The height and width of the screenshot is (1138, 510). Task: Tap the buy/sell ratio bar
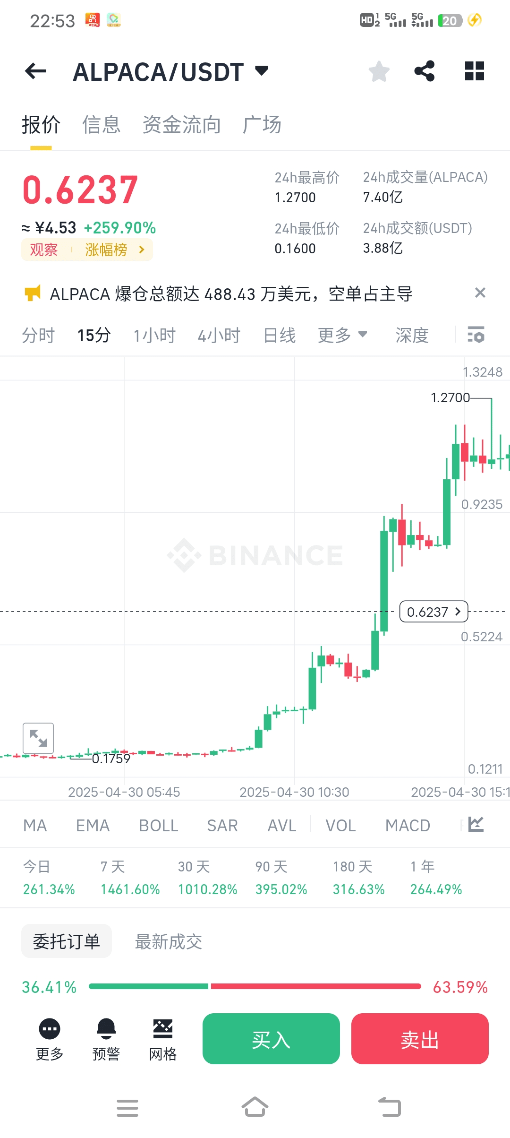(255, 986)
